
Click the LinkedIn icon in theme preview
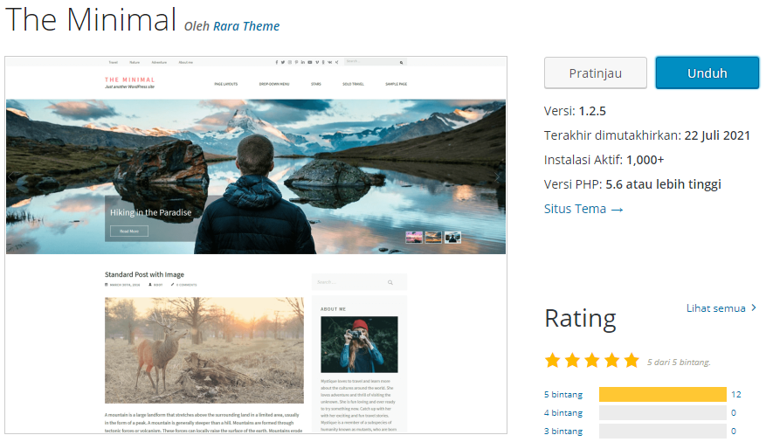tap(303, 62)
